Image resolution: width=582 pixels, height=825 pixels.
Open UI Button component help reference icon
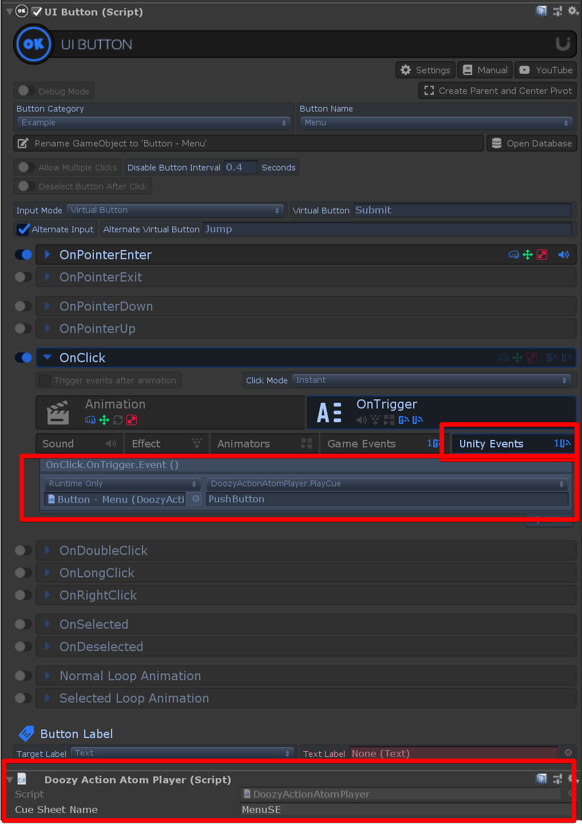point(541,11)
